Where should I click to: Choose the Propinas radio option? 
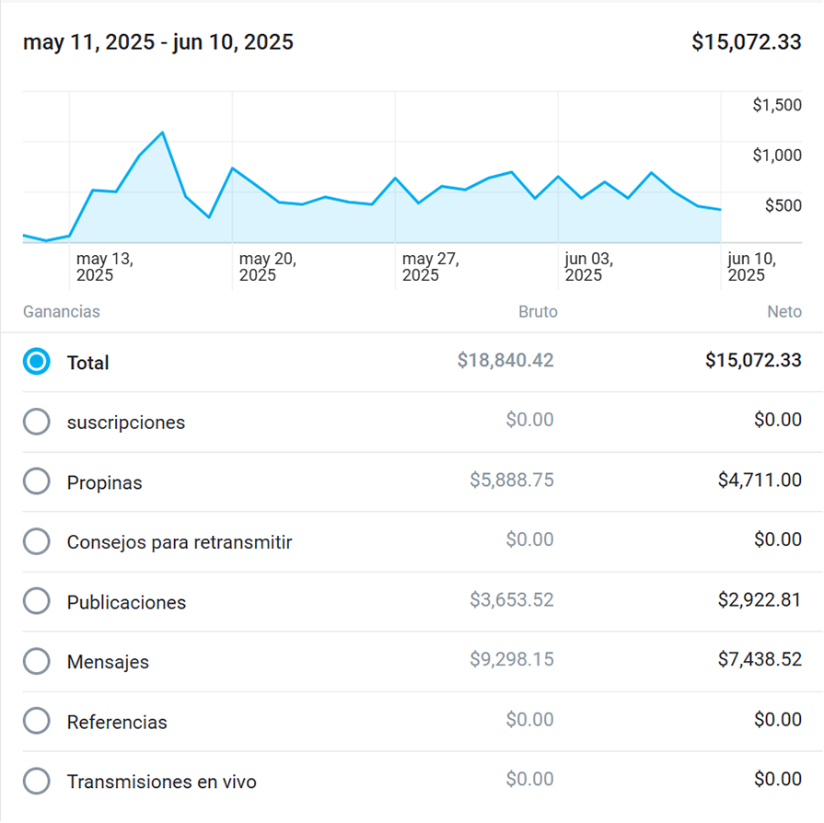click(37, 481)
